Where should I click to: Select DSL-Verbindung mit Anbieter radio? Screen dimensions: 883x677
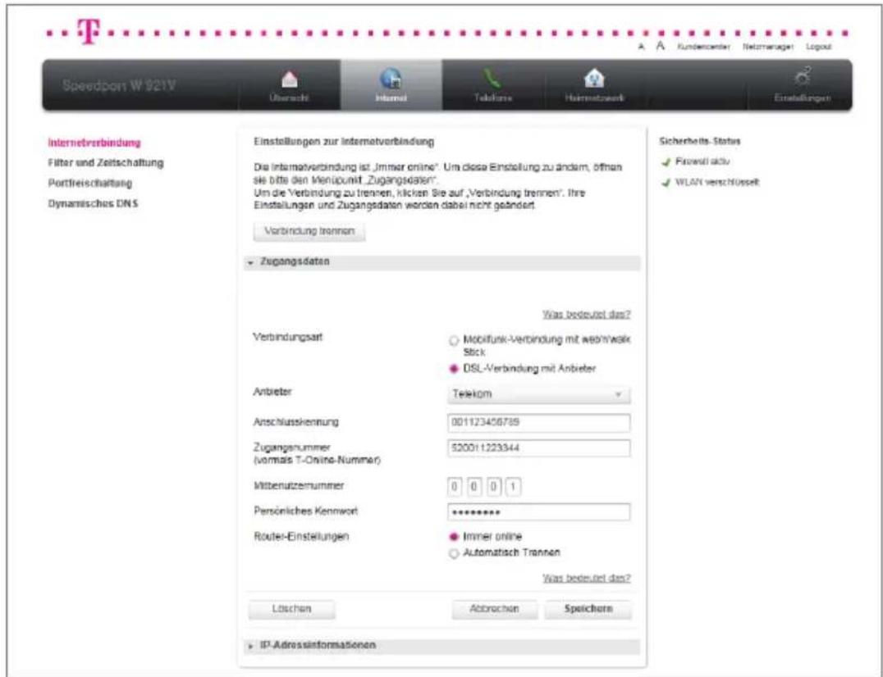(453, 369)
